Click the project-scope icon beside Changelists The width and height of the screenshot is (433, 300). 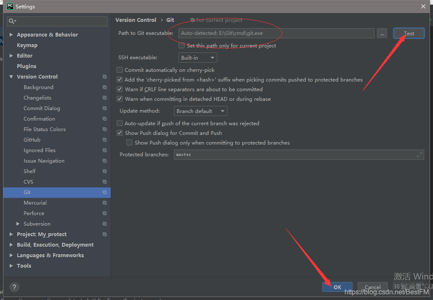pos(104,97)
